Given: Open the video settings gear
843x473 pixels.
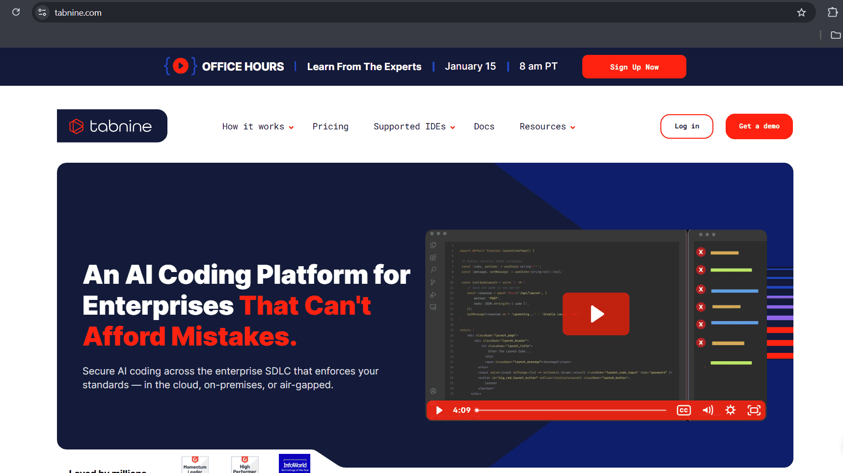Looking at the screenshot, I should pyautogui.click(x=731, y=410).
